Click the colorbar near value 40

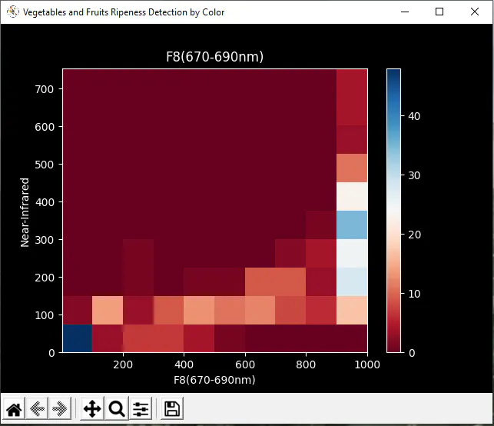pos(394,116)
